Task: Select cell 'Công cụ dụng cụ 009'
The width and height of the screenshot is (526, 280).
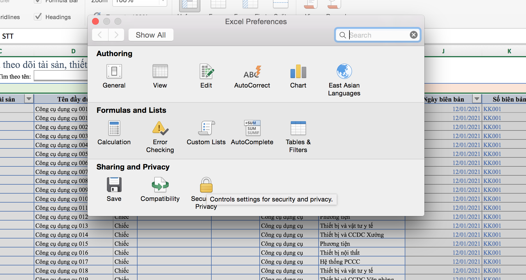Action: pos(61,190)
